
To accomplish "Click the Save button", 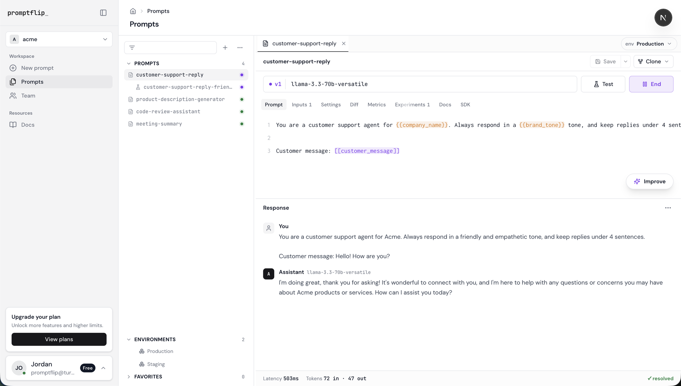I will pyautogui.click(x=605, y=62).
